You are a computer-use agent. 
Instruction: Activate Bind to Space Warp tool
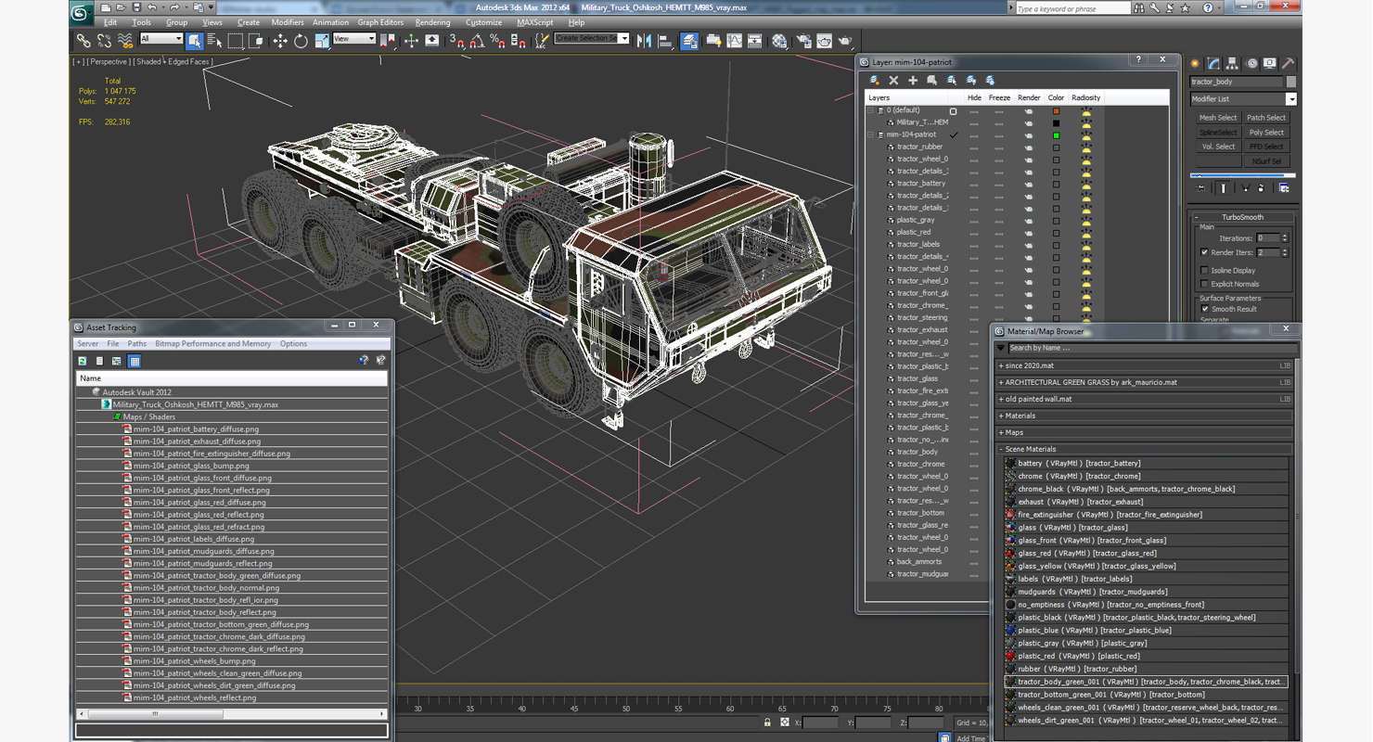point(124,41)
